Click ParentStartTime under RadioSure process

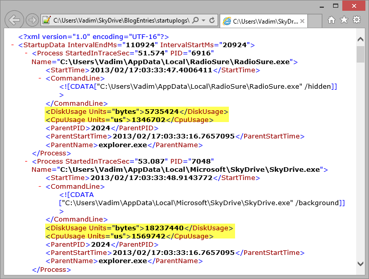pos(173,136)
